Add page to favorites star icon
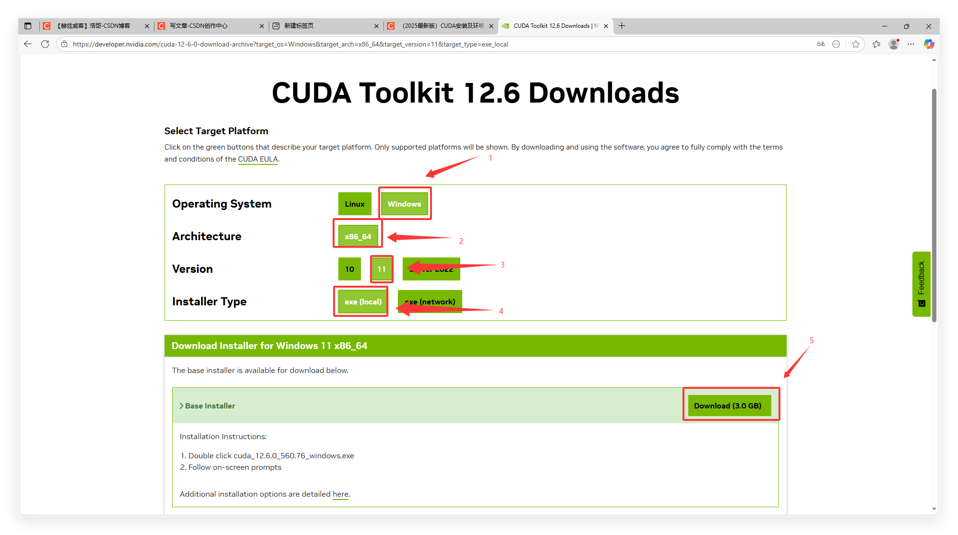The height and width of the screenshot is (535, 958). coord(856,44)
